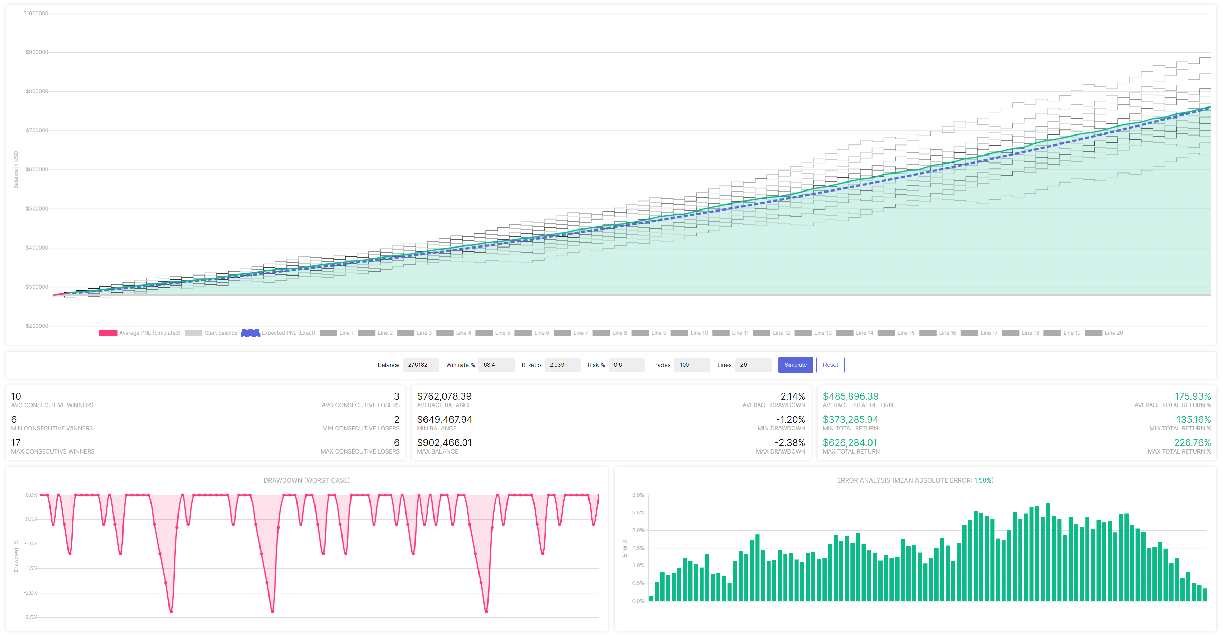Toggle Line 9 legend entry
The width and height of the screenshot is (1223, 635).
(649, 333)
